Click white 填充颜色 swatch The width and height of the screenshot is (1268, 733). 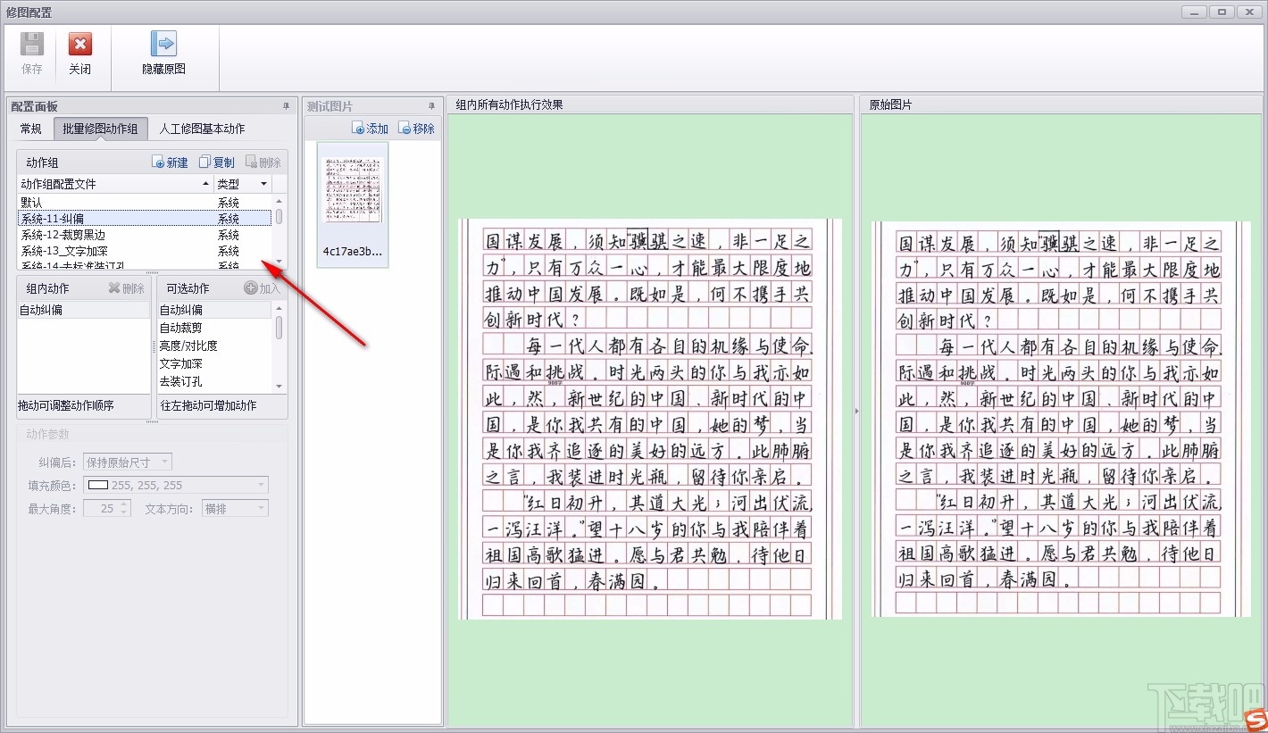pos(98,486)
